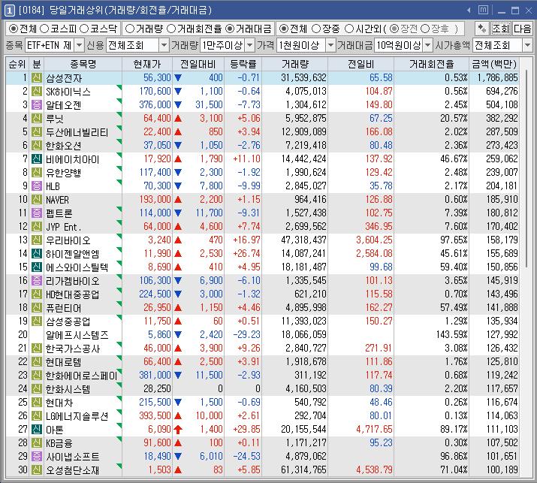Screen dimensions: 537x483
Task: Click the 신 badge for SK하이닉스
Action: tap(36, 92)
